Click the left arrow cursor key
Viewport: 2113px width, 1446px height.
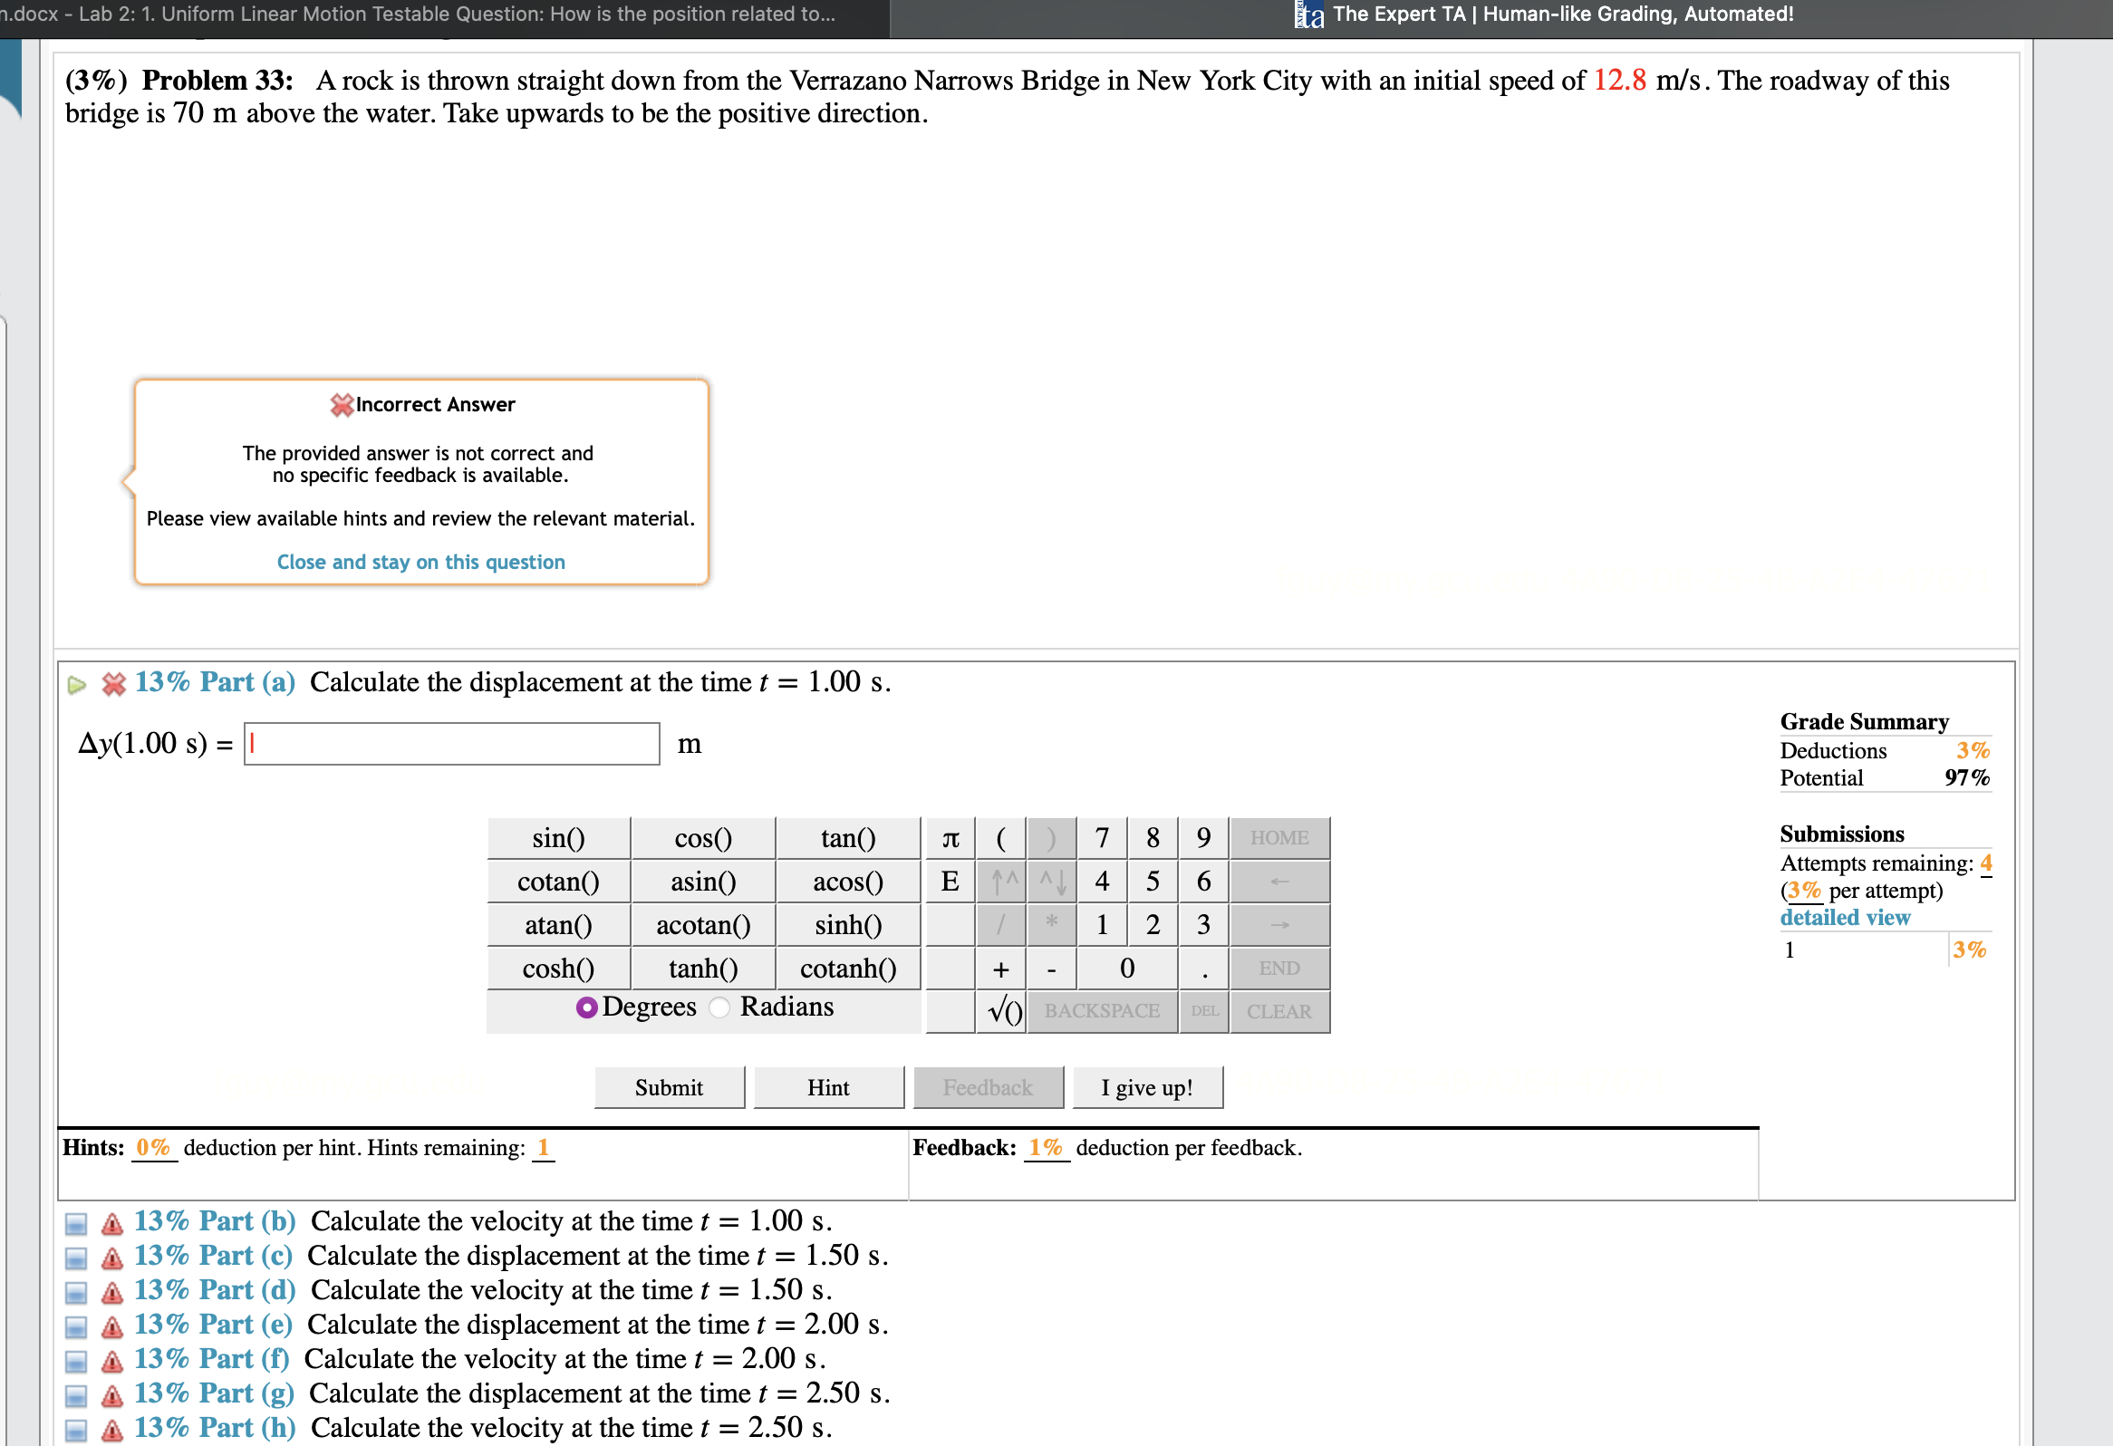pos(1279,881)
